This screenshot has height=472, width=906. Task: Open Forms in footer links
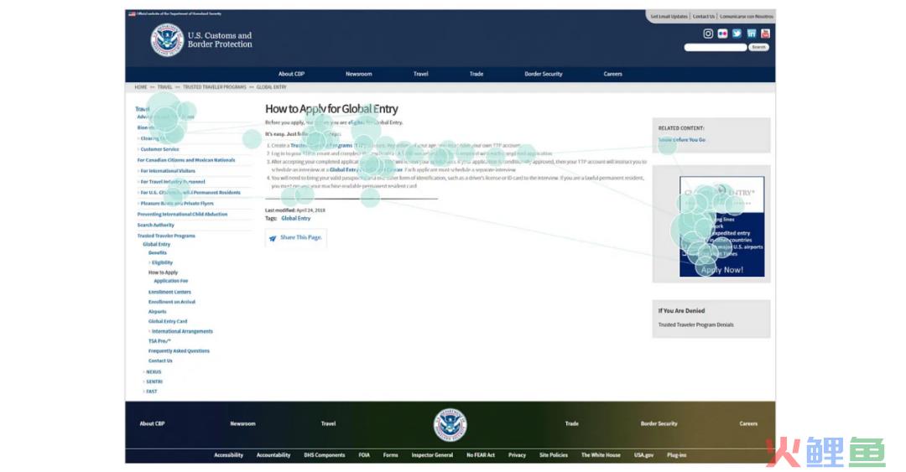coord(391,455)
